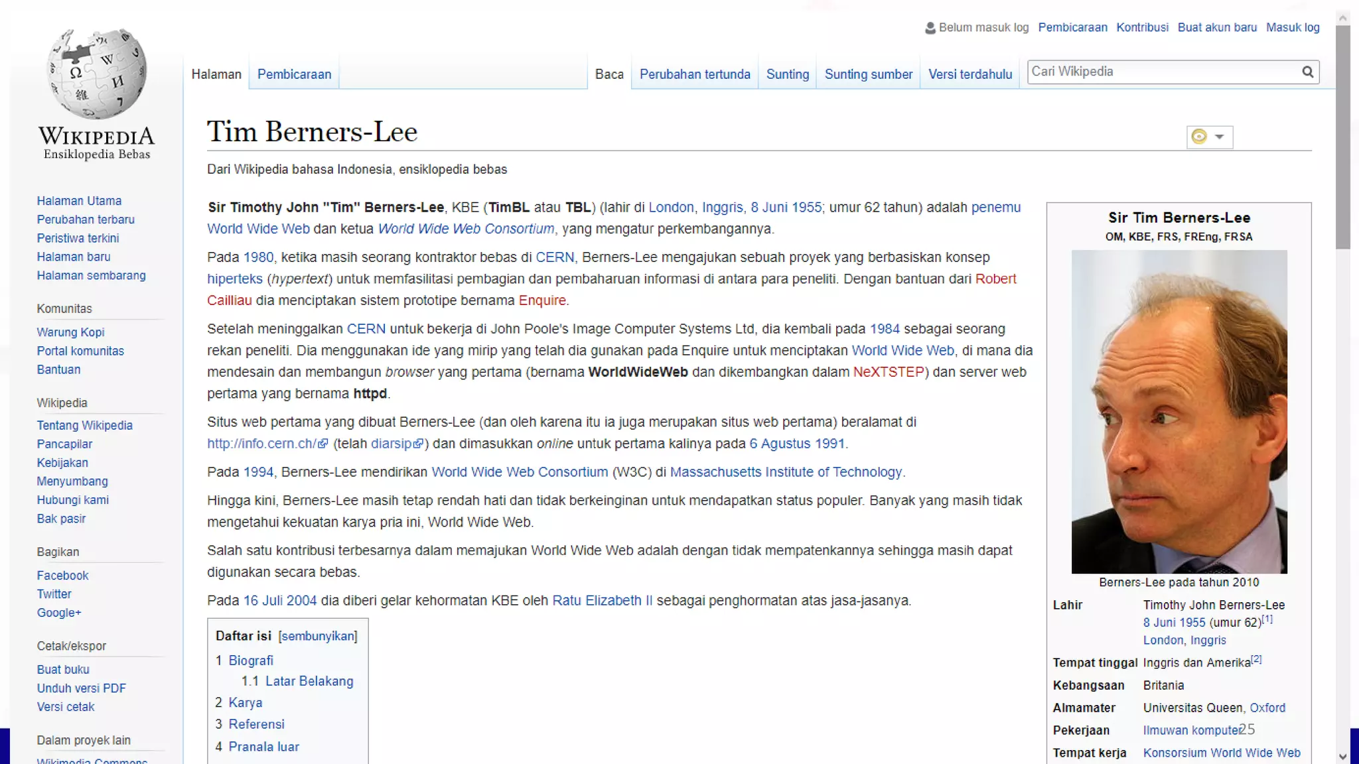Click external link icon after diarsip
Screen dimensions: 1359x764
tap(418, 444)
